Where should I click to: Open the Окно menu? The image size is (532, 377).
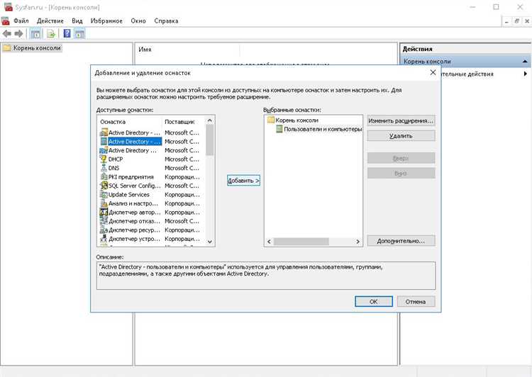click(138, 21)
